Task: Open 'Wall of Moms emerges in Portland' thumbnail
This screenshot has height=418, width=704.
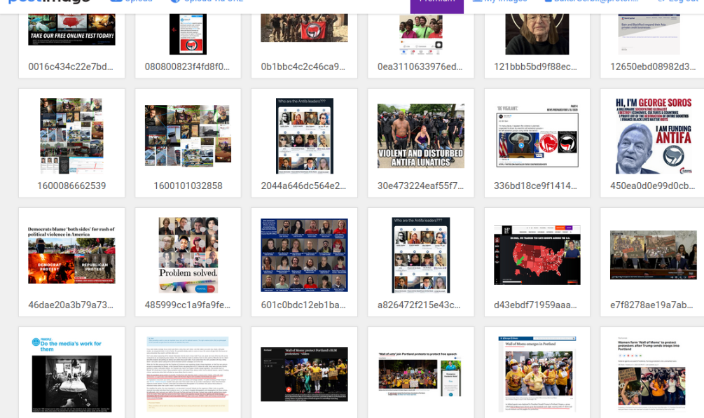Action: pyautogui.click(x=537, y=374)
